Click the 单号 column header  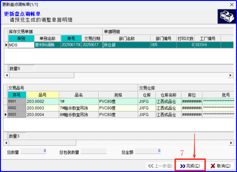point(71,38)
